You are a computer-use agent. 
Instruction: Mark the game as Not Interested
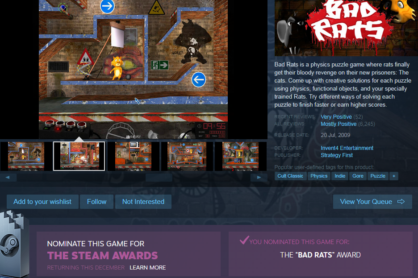[x=143, y=202]
